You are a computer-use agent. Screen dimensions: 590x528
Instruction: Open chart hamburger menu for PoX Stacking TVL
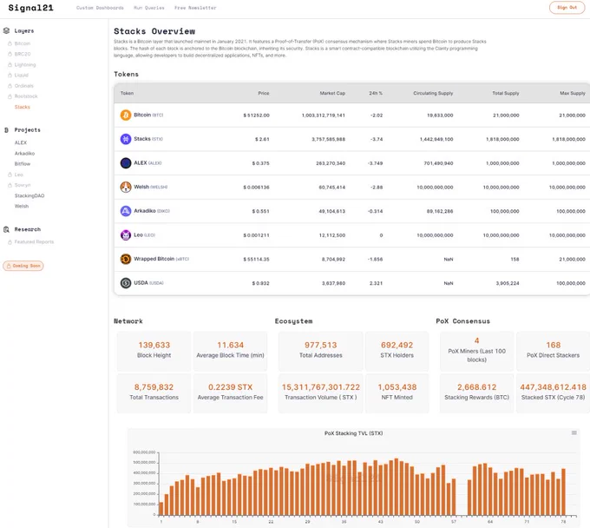click(x=574, y=432)
